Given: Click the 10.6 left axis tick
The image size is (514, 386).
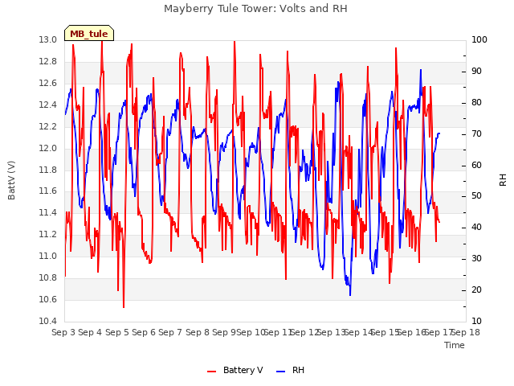Looking at the screenshot, I should click(x=47, y=299).
